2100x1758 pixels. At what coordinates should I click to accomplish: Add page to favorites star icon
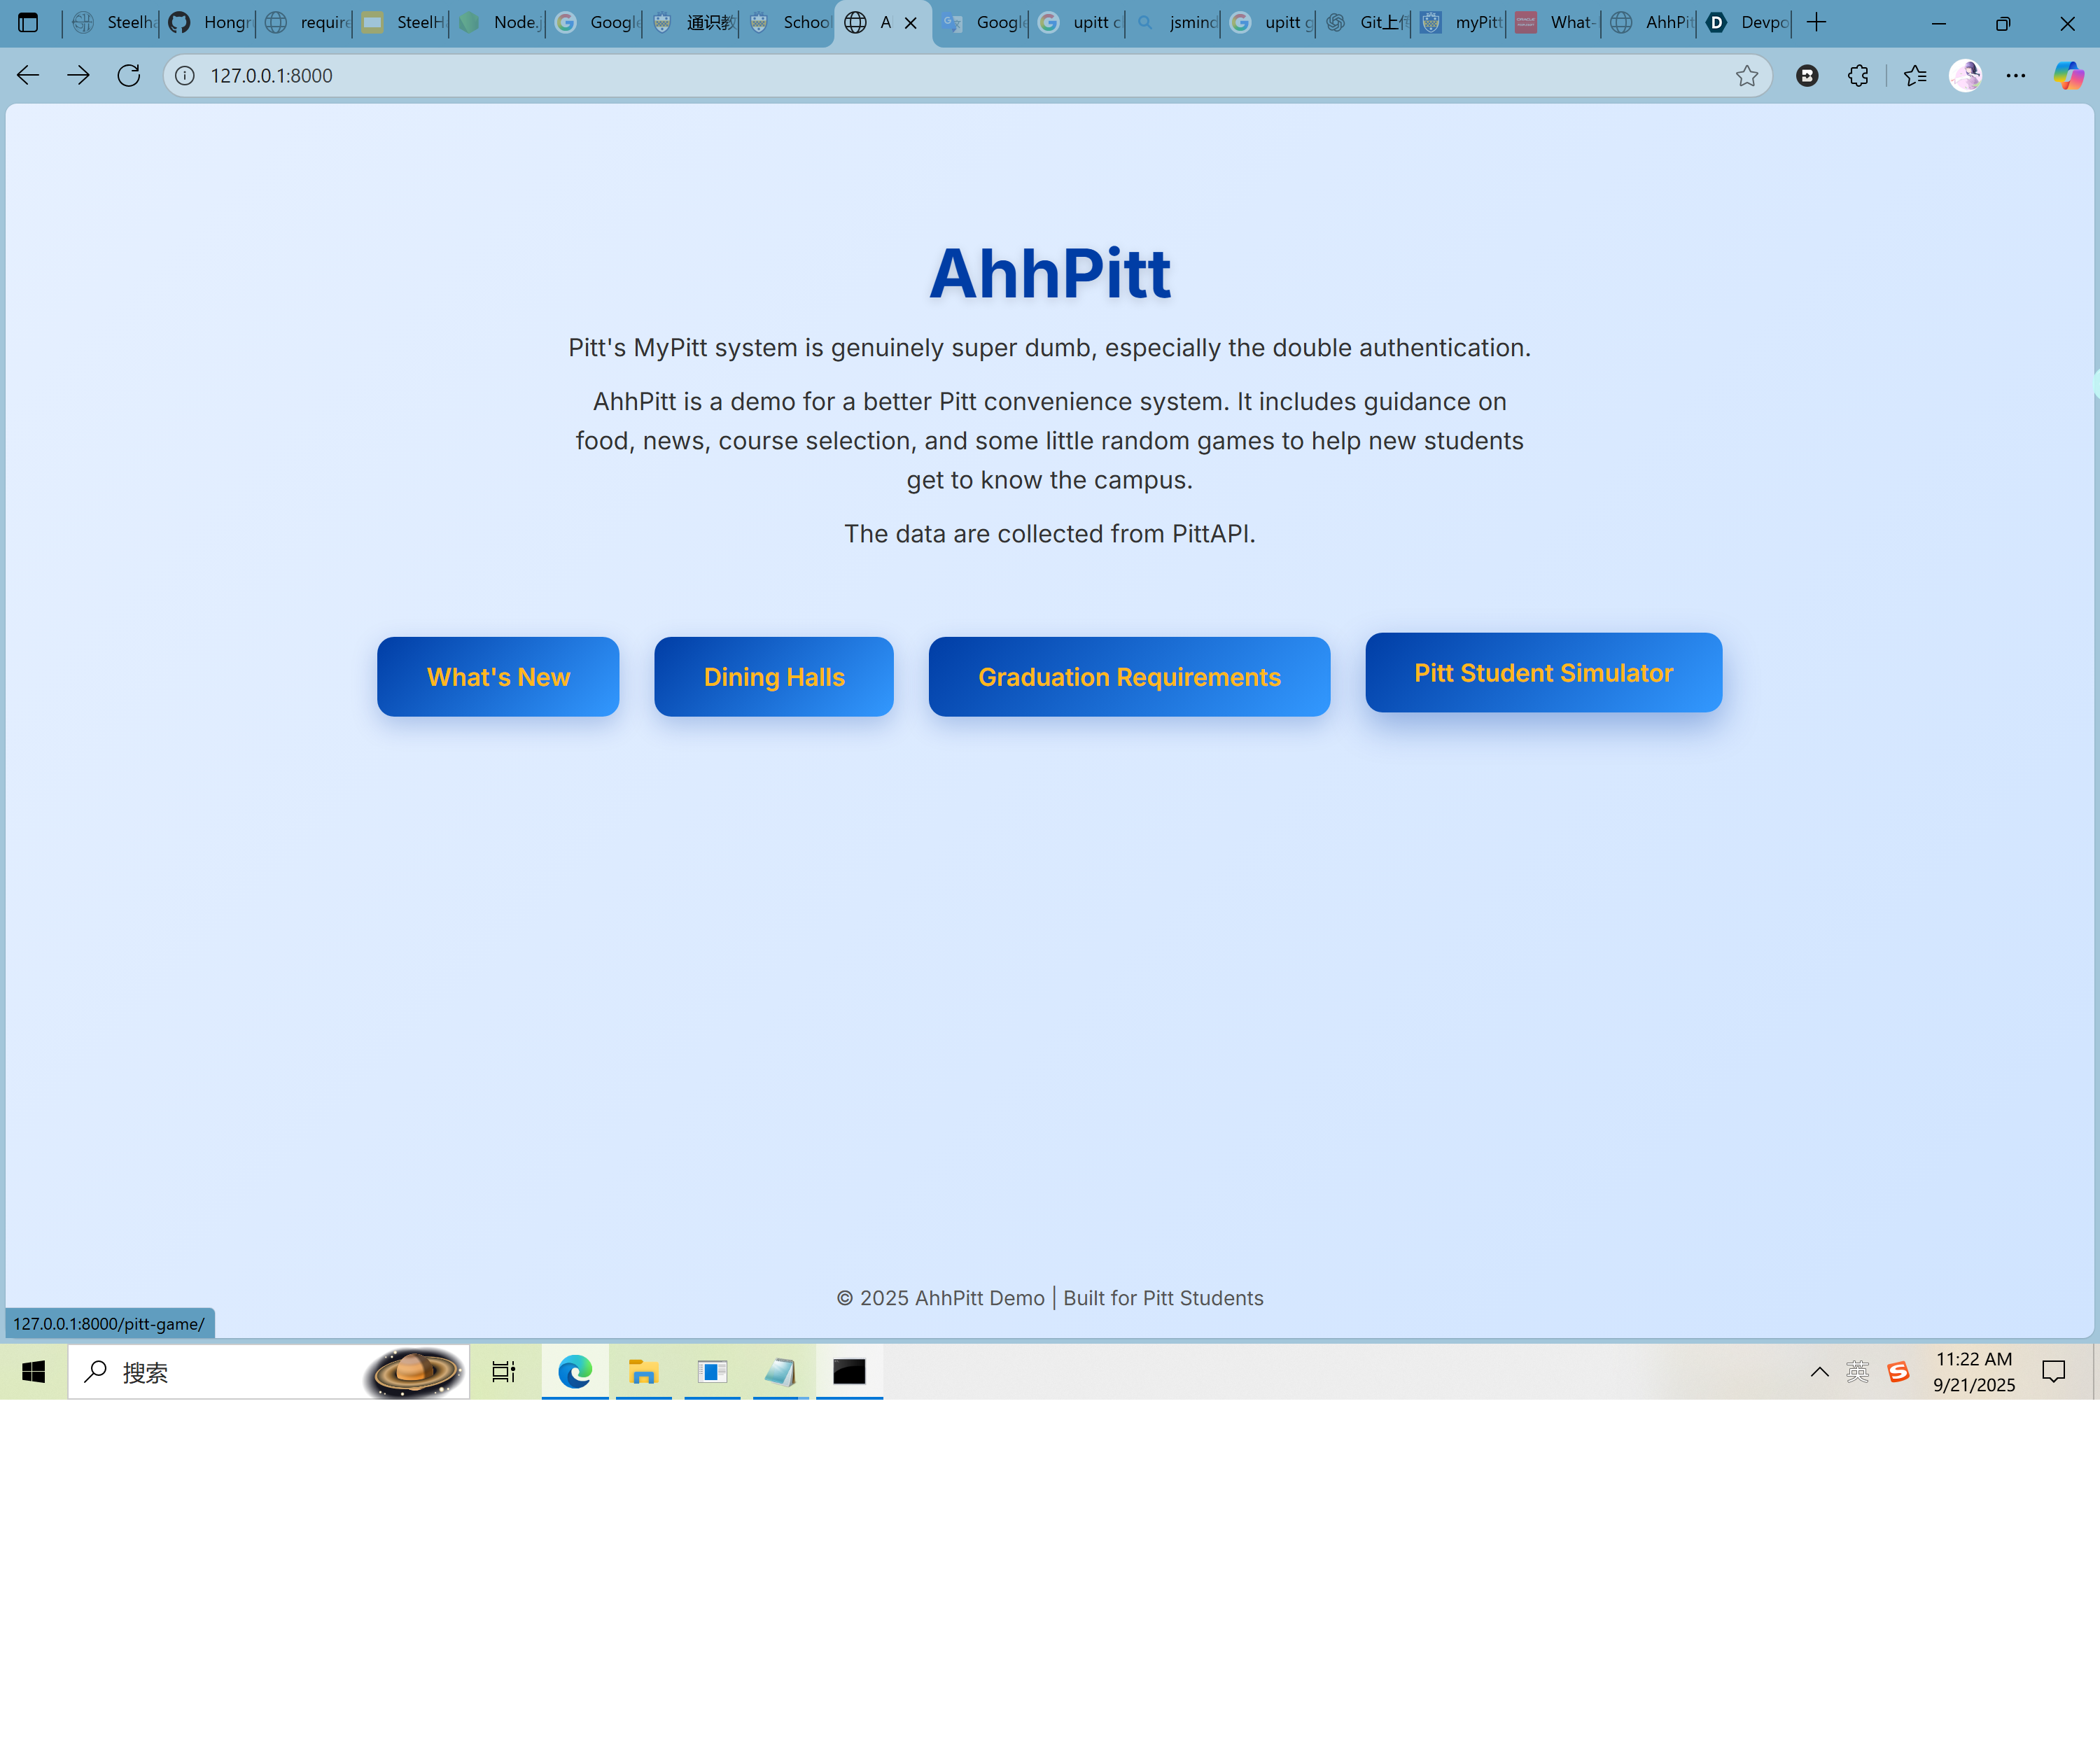coord(1746,76)
